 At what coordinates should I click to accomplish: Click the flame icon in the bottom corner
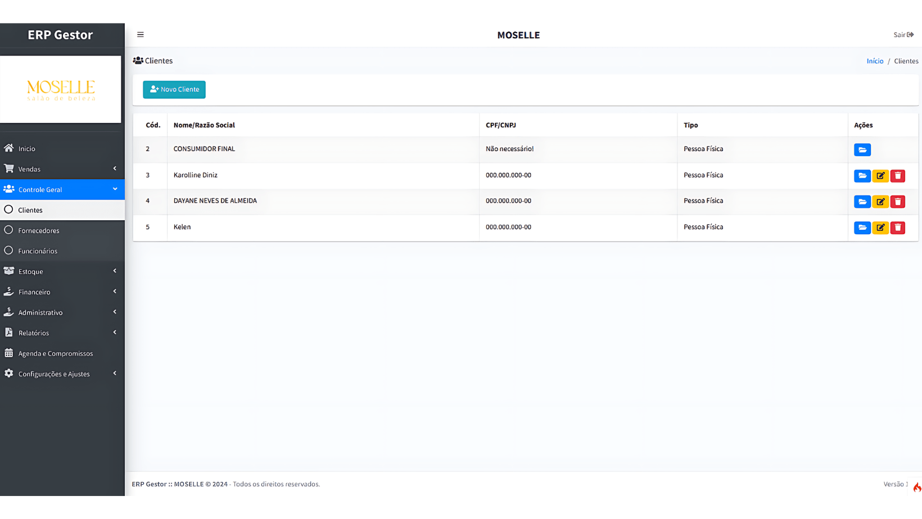click(916, 487)
